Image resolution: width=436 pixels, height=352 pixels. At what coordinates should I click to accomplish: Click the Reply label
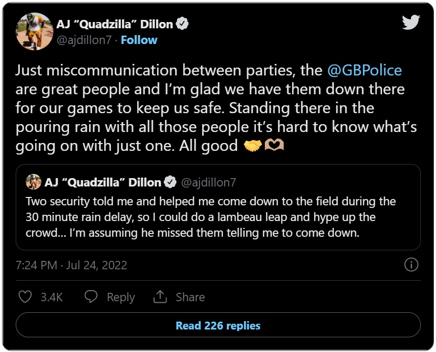pyautogui.click(x=121, y=297)
